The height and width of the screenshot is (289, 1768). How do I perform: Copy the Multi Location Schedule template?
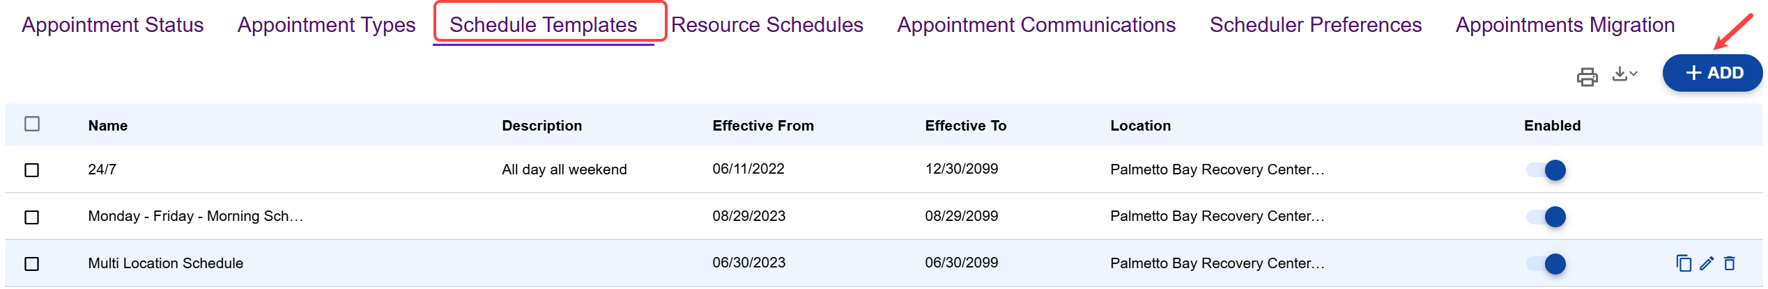pyautogui.click(x=1683, y=263)
